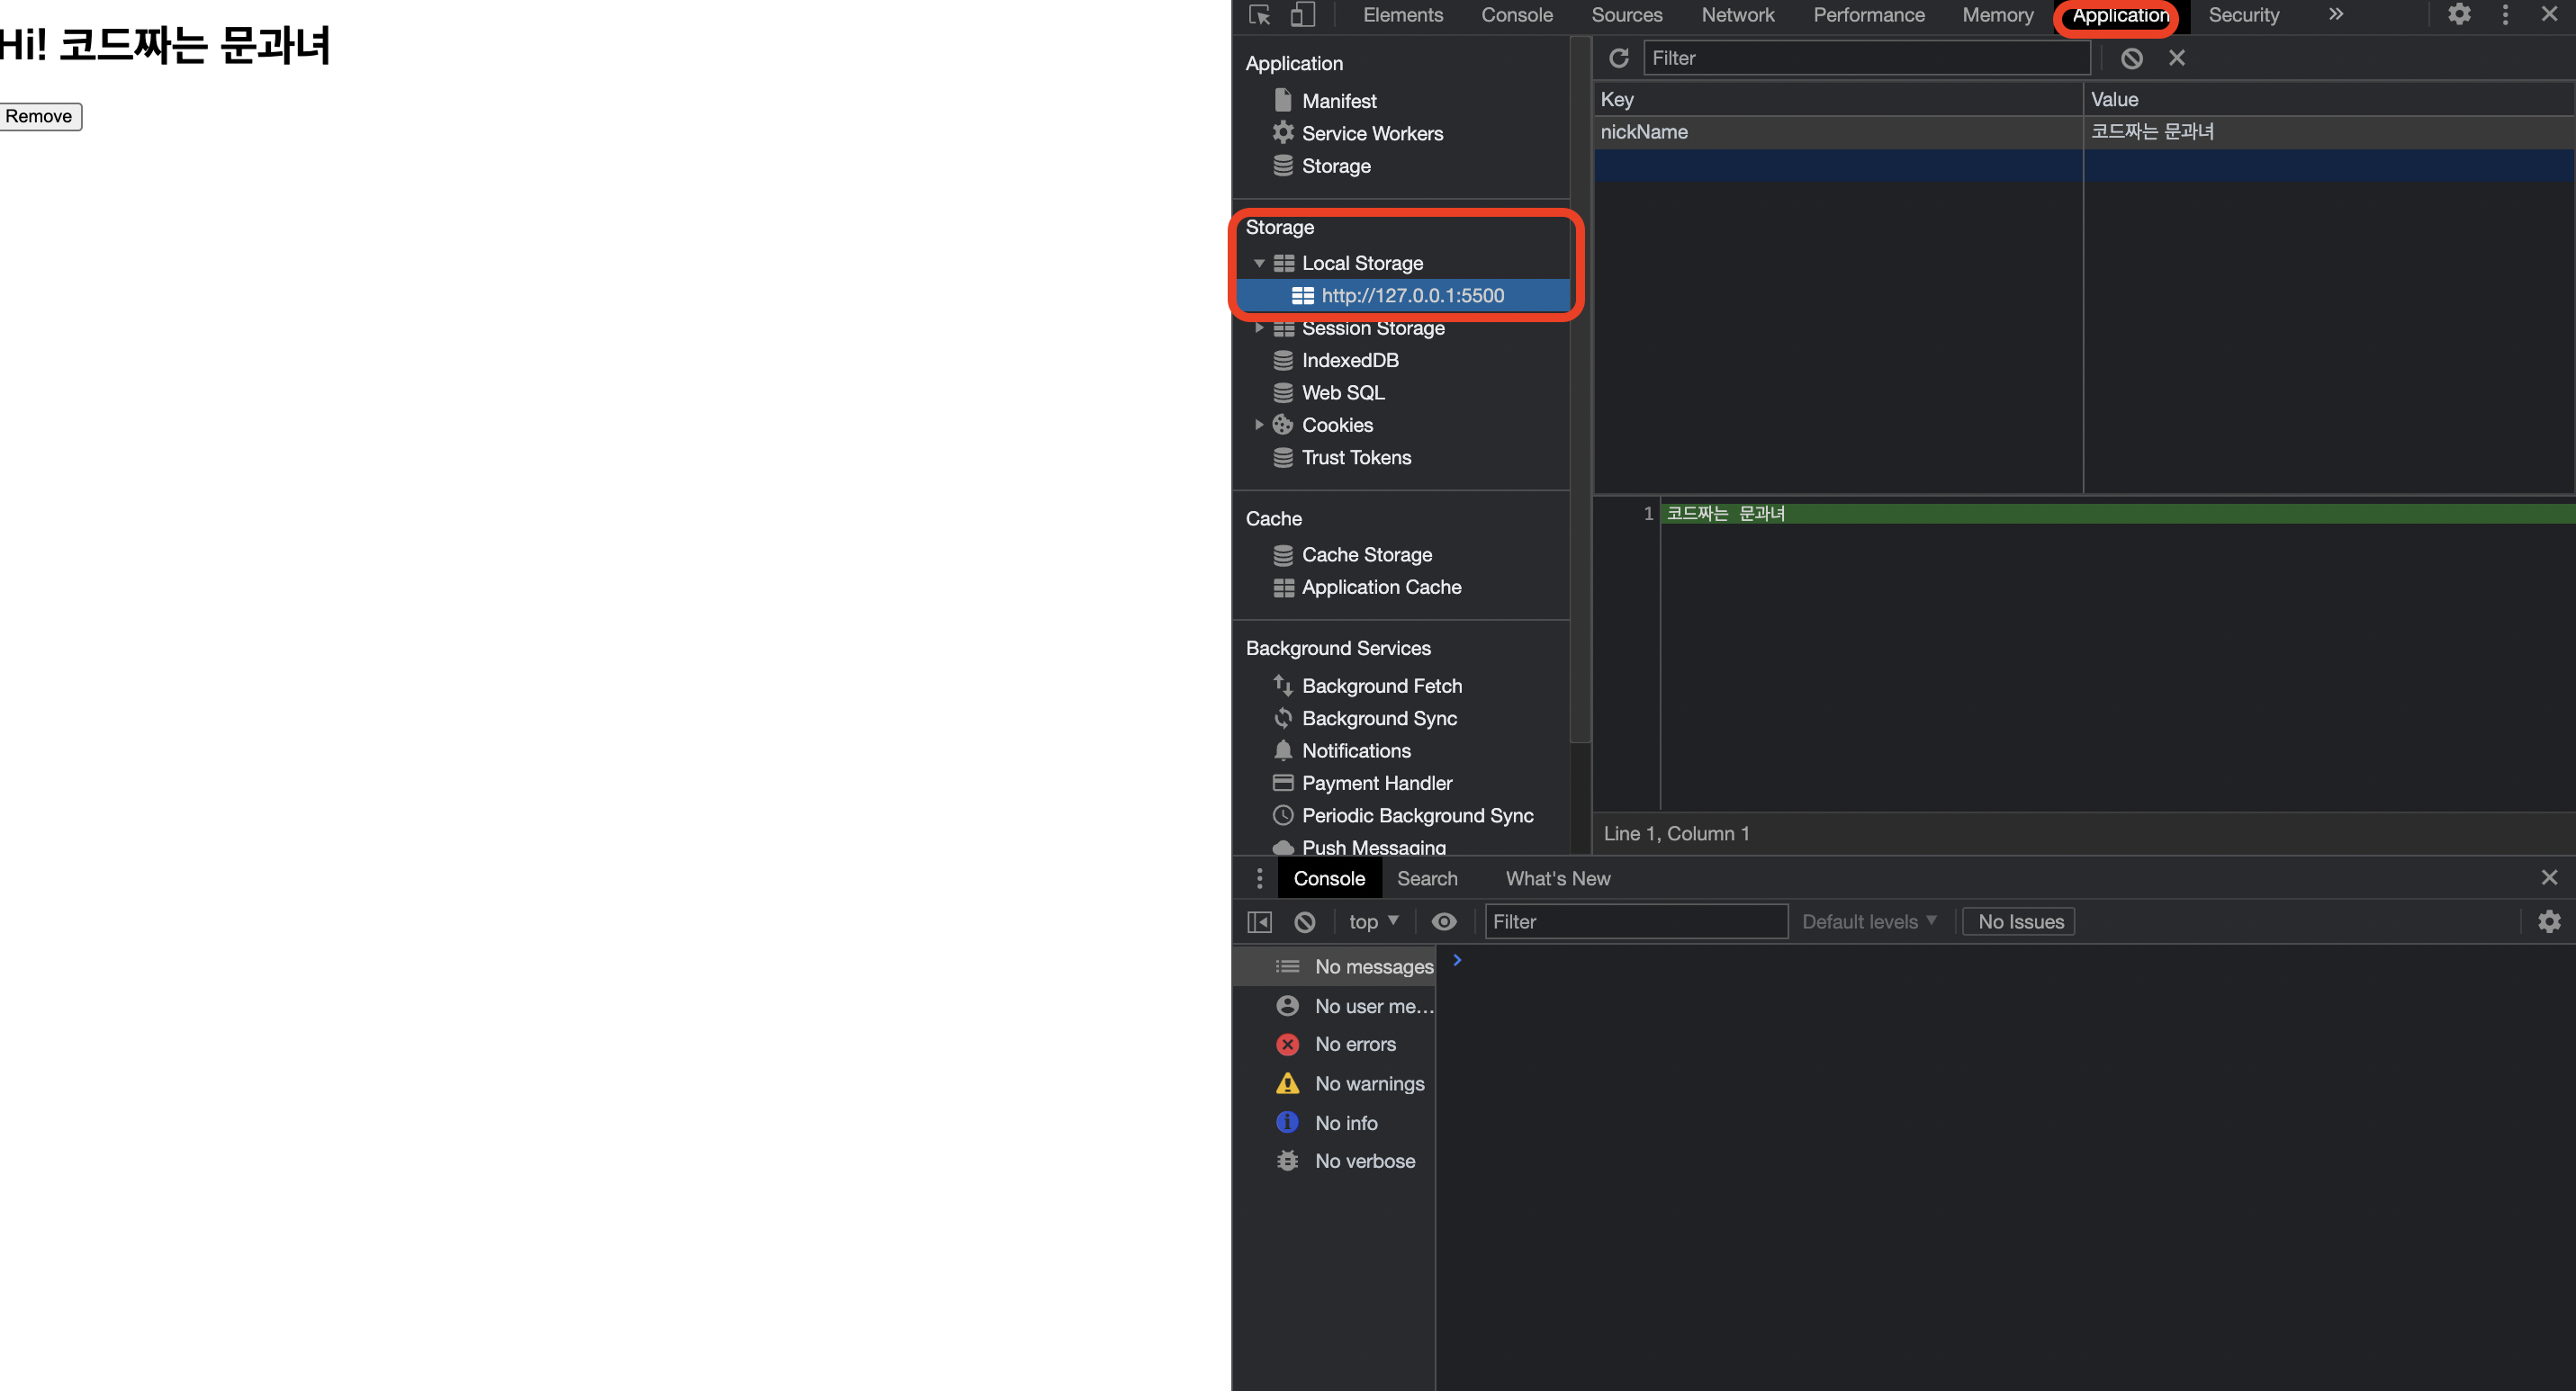Switch to the What's New drawer tab
2576x1391 pixels.
(1557, 878)
